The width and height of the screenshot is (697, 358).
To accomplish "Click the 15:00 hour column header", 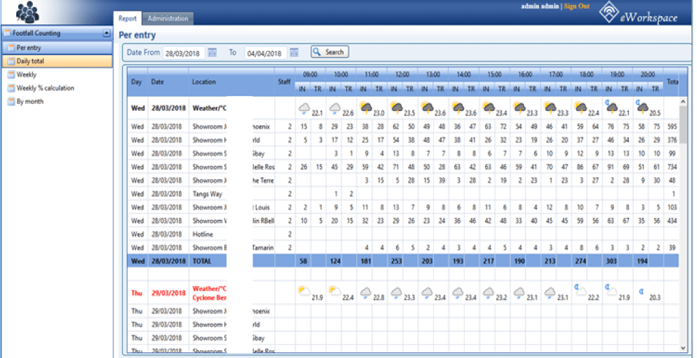I will click(494, 75).
